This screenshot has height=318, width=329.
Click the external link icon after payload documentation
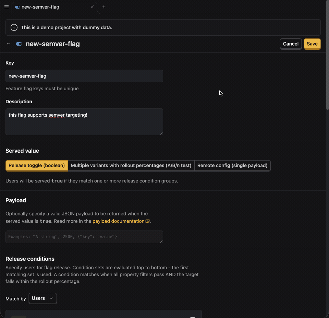pyautogui.click(x=147, y=221)
